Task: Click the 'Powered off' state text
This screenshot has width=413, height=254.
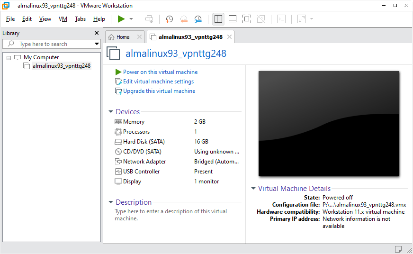Action: click(337, 198)
